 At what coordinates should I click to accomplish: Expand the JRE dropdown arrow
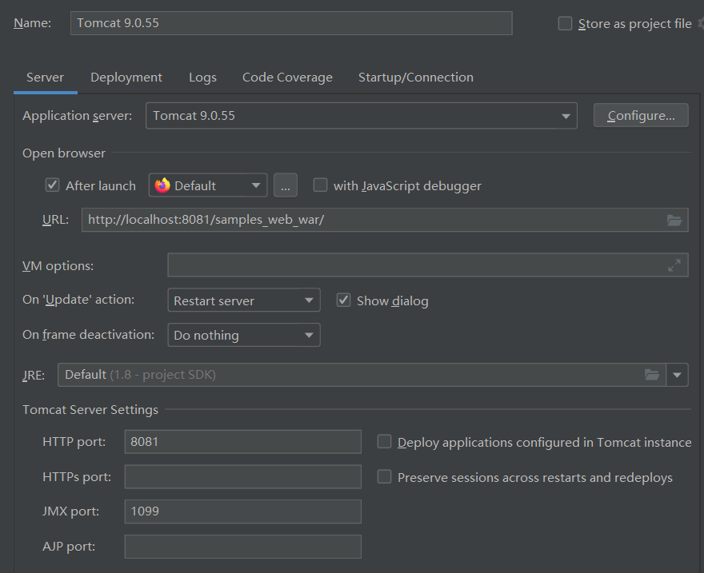click(x=677, y=375)
